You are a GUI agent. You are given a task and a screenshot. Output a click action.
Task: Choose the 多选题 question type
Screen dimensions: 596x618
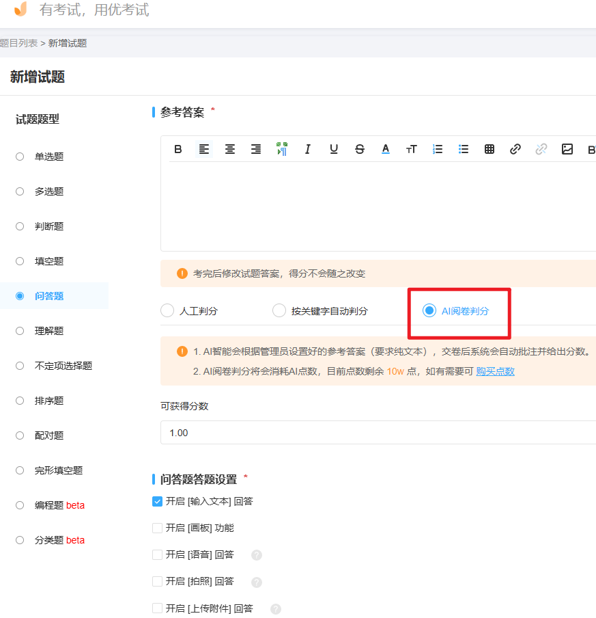click(x=20, y=191)
